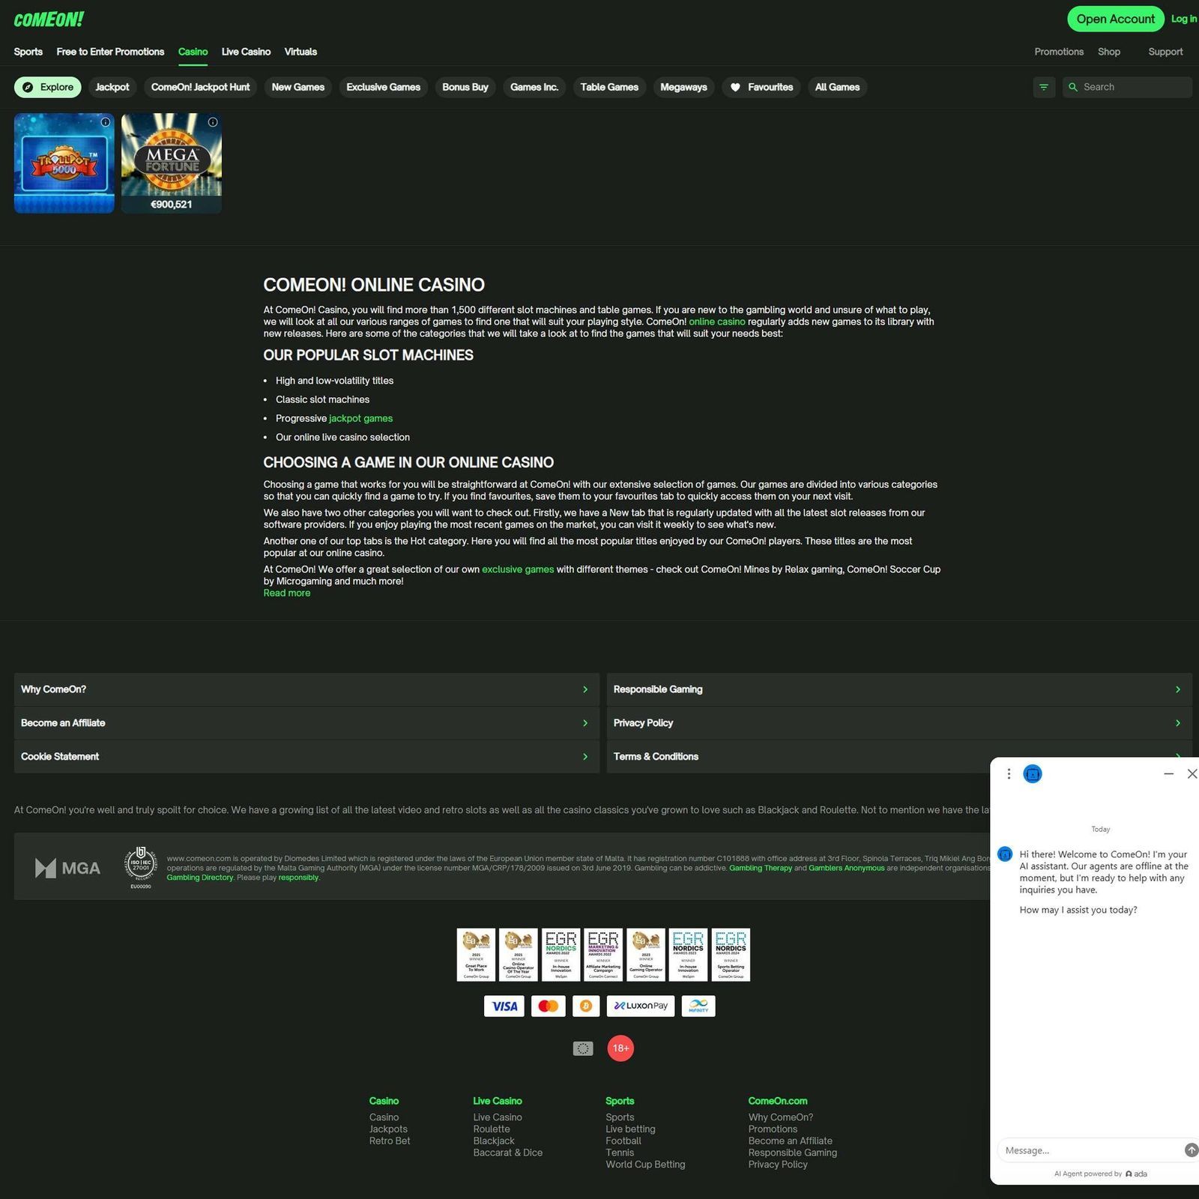Go to Sports in main navigation

pyautogui.click(x=28, y=52)
